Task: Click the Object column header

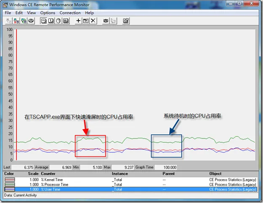Action: (x=215, y=174)
